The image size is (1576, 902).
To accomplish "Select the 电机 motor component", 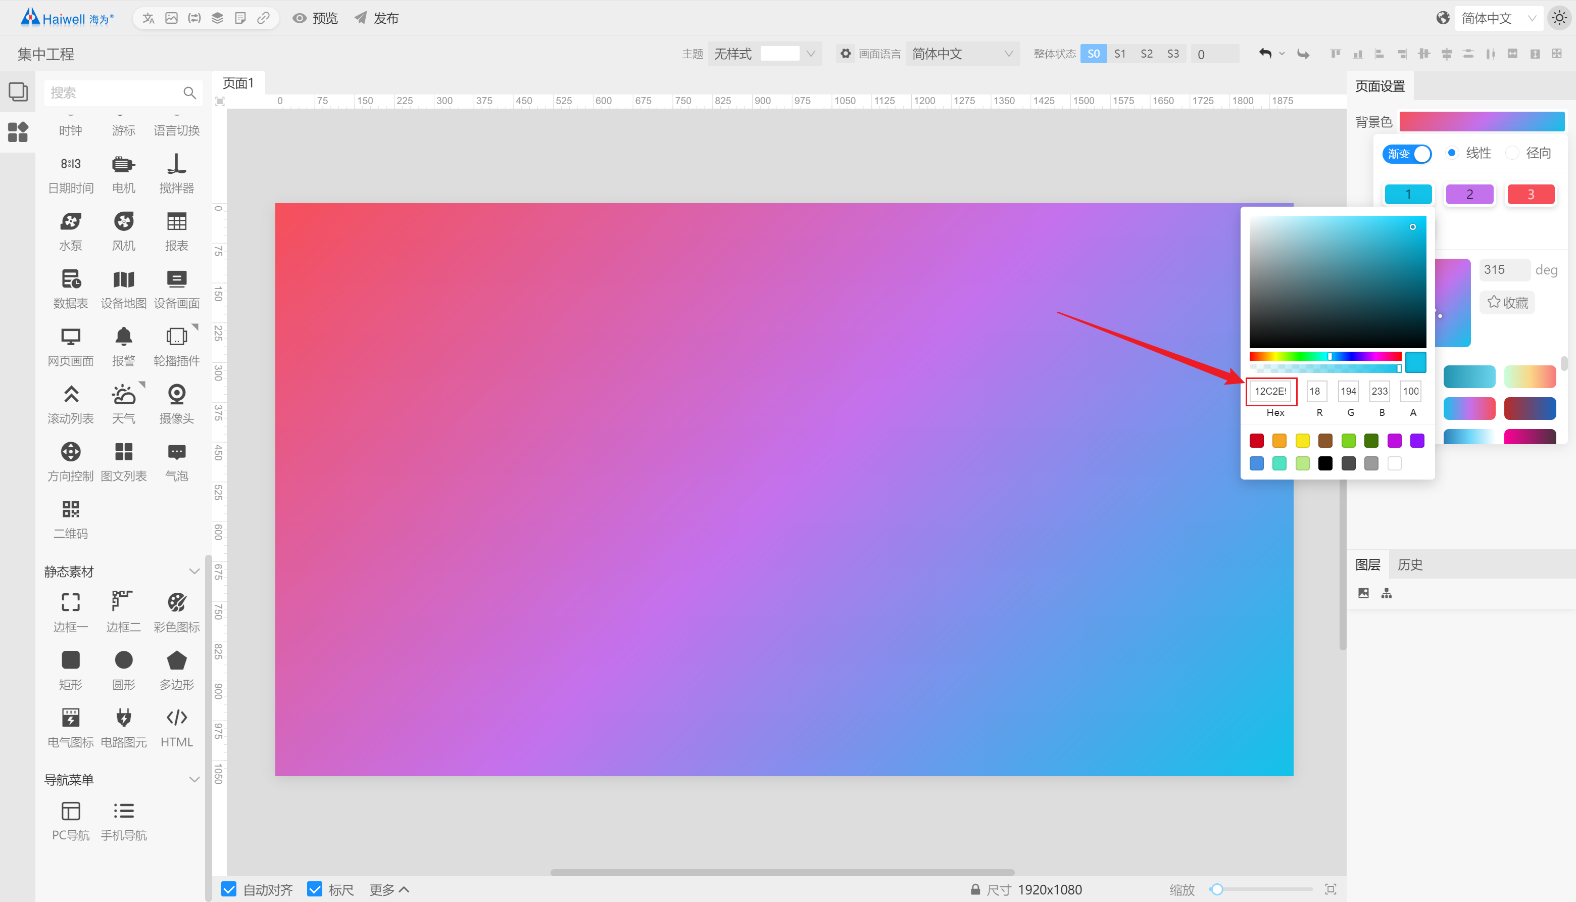I will pos(123,174).
